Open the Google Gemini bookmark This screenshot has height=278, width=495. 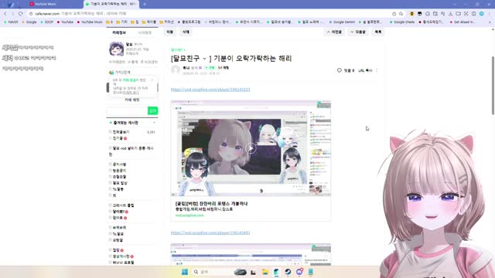coord(342,22)
